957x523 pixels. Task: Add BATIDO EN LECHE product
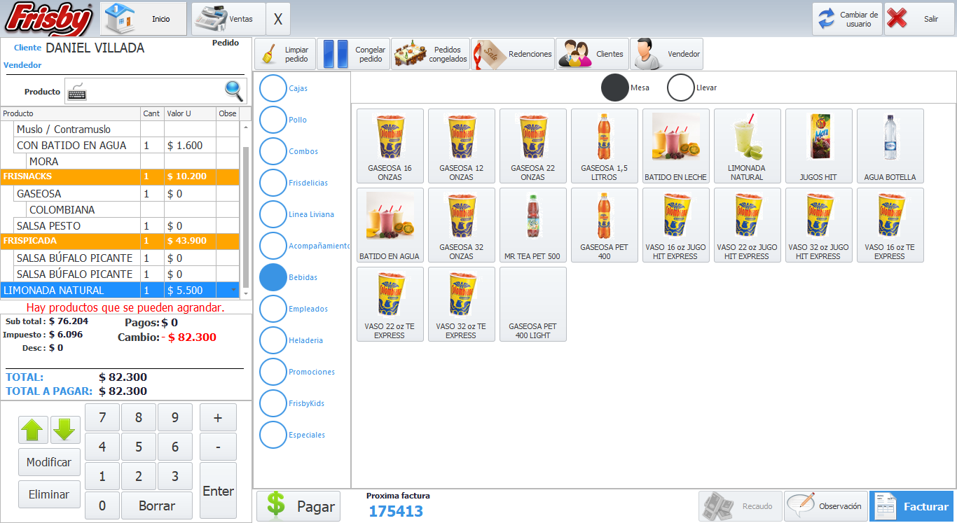click(675, 146)
